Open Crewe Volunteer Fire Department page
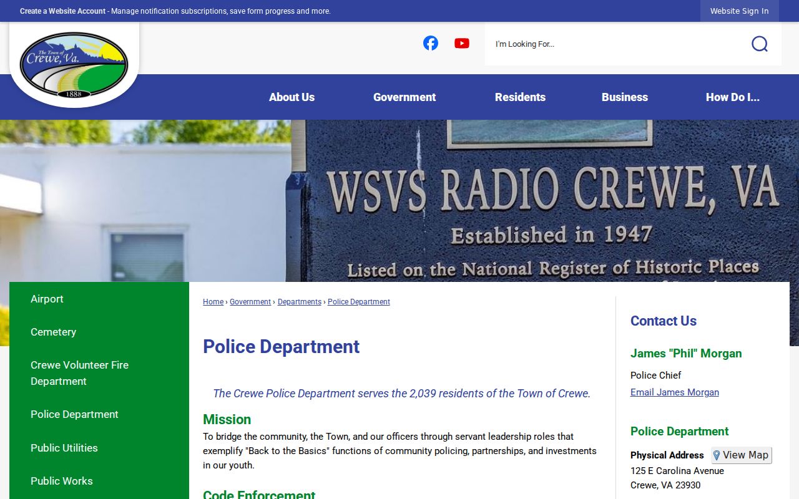The height and width of the screenshot is (499, 799). (x=99, y=373)
